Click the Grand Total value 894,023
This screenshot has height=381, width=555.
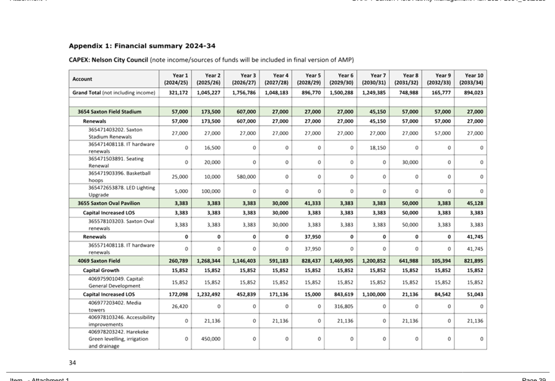tap(473, 93)
